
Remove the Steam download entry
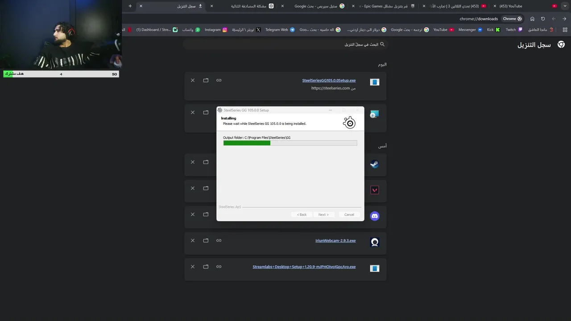(x=193, y=162)
